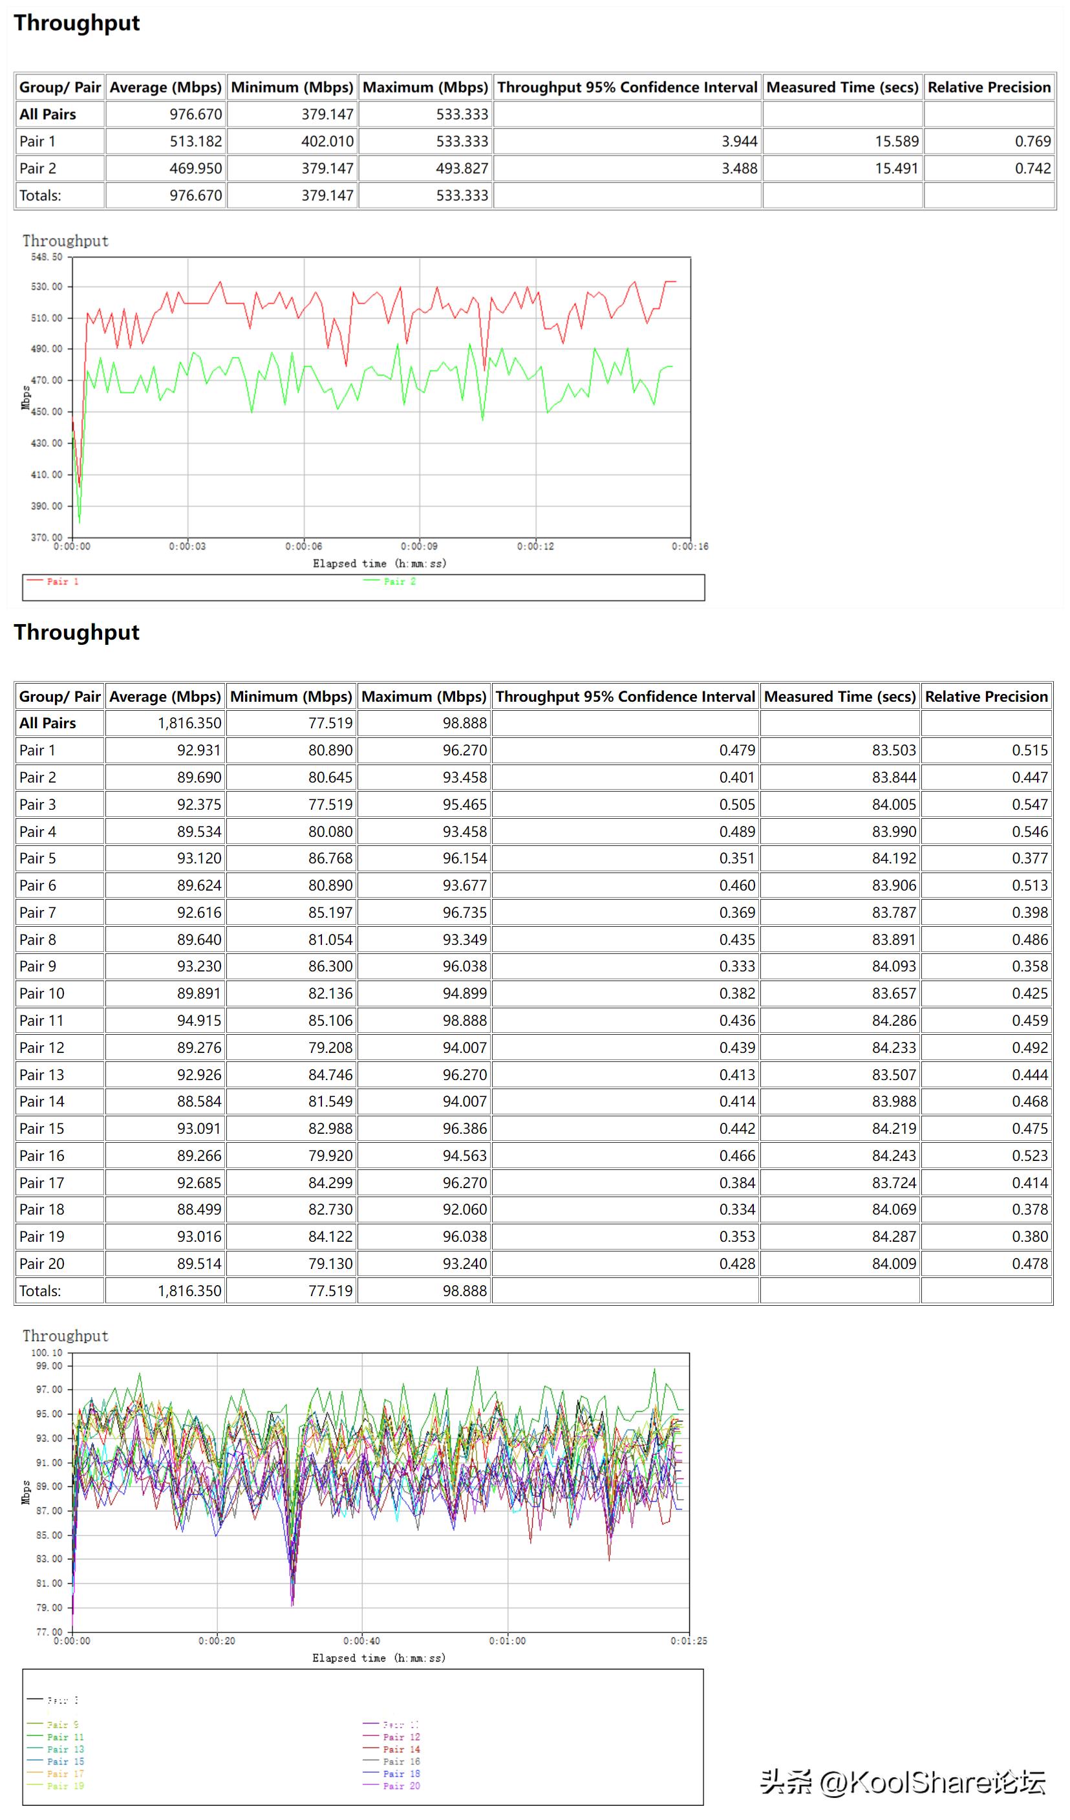
Task: Click the "976.670" average in the first table's All Pairs row
Action: point(196,114)
